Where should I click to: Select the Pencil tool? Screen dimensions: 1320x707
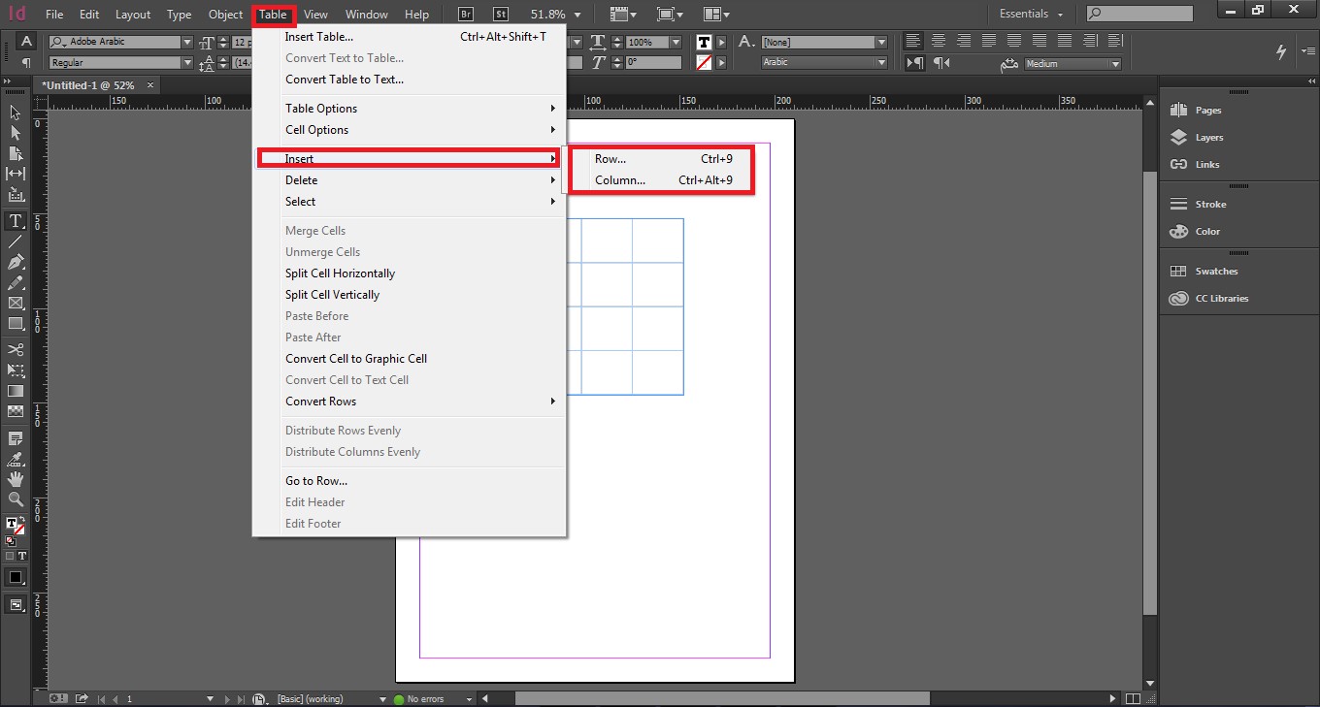click(x=16, y=282)
